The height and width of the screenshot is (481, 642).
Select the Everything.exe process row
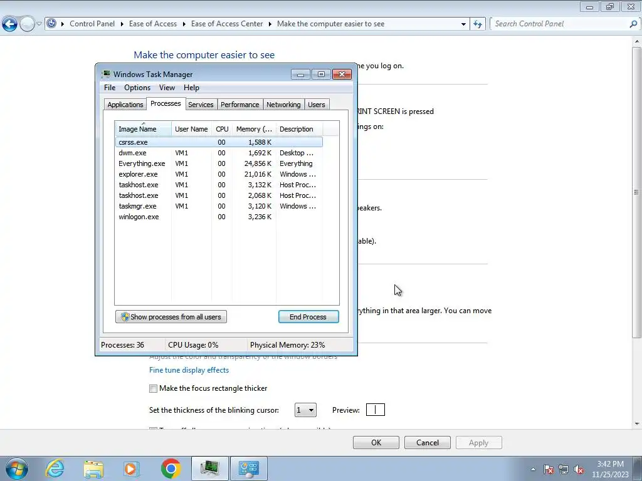pos(219,163)
